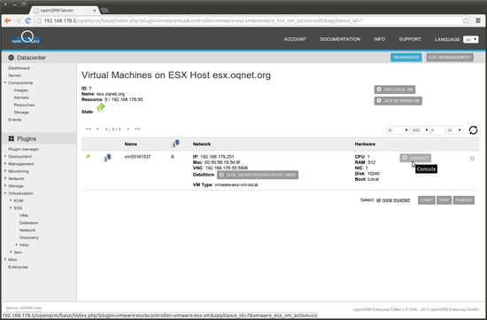Click the openQRM logo
The image size is (487, 320).
pos(26,37)
